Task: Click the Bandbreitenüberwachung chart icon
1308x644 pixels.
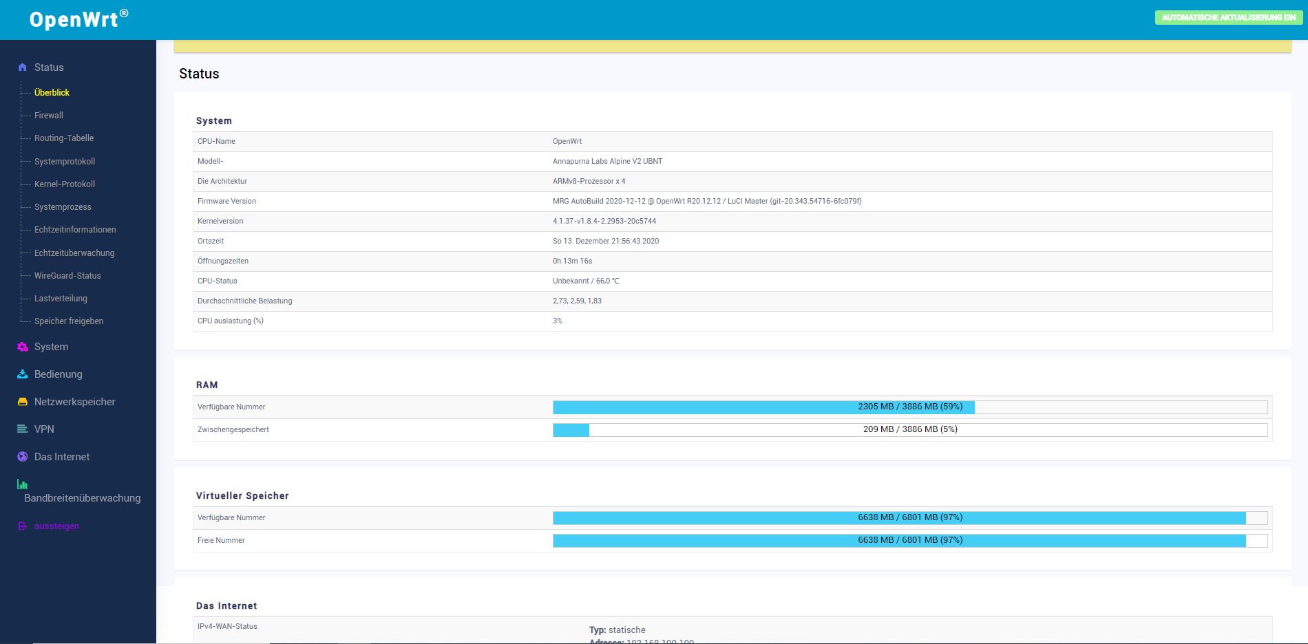Action: 21,484
